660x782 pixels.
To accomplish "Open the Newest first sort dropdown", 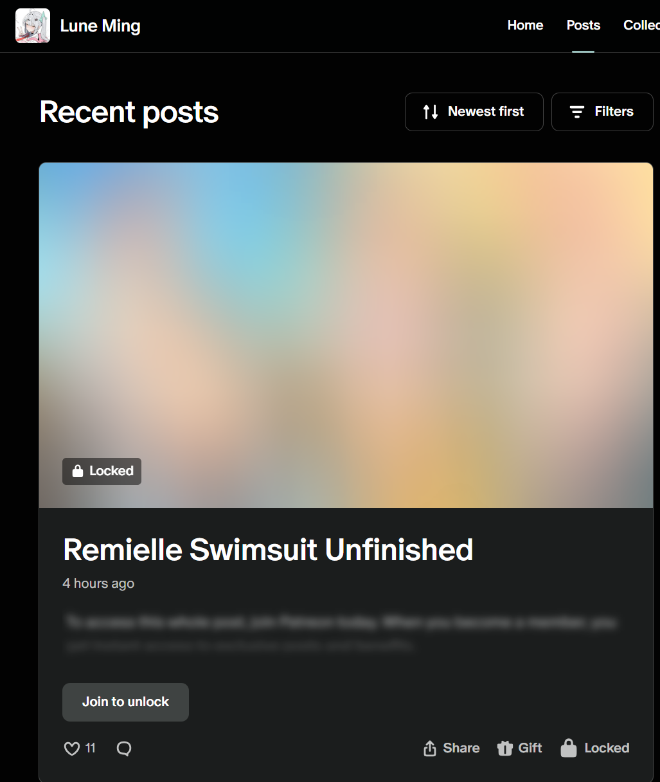I will click(x=474, y=112).
